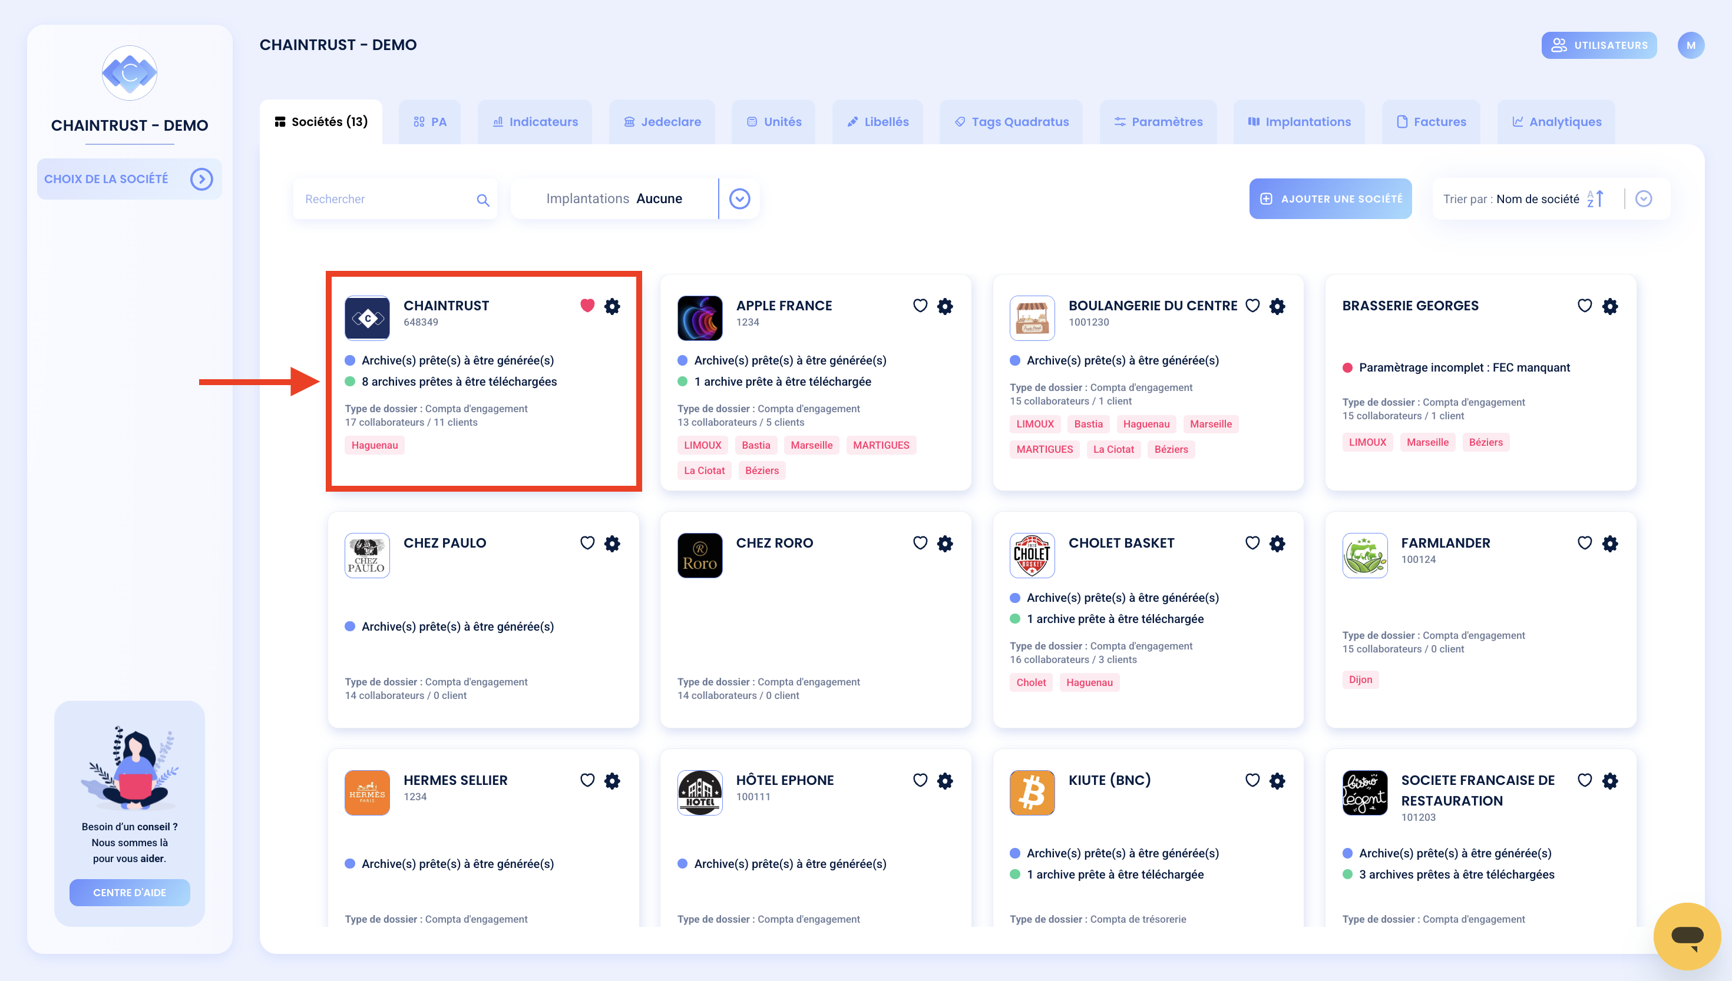1732x981 pixels.
Task: Unfavorite CHAINTRUST with the red heart
Action: point(587,306)
